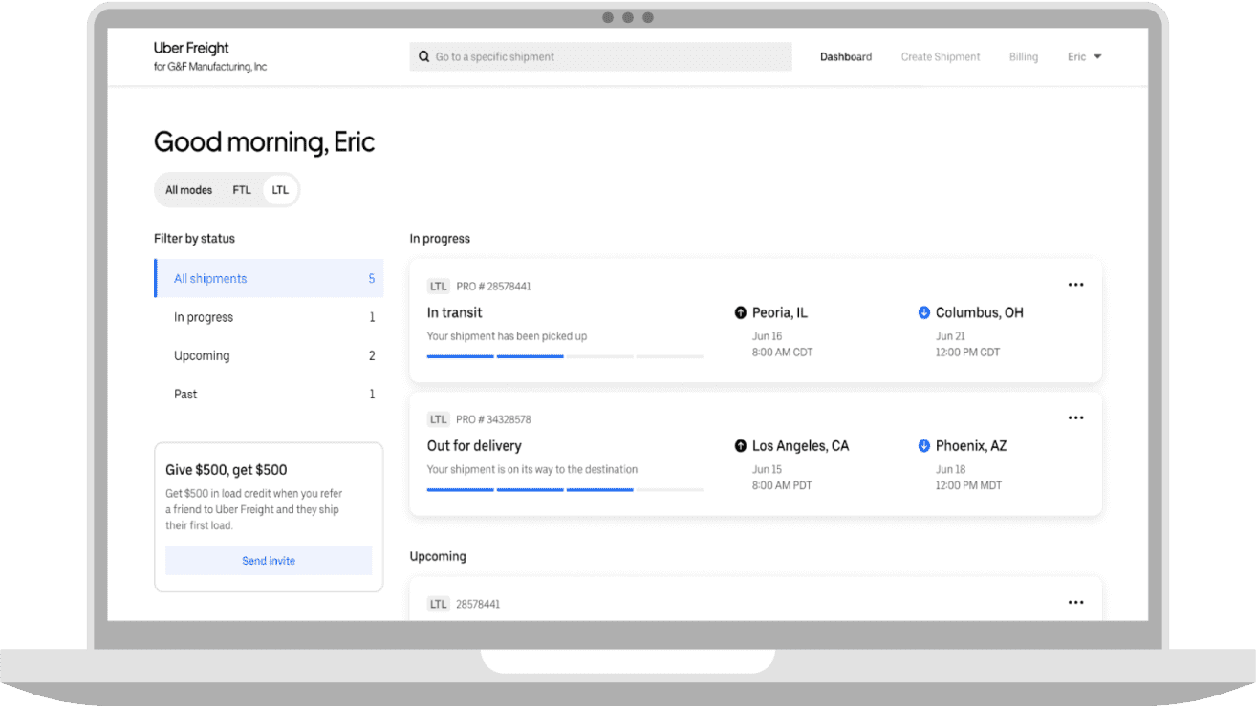Open the Create Shipment page
This screenshot has width=1256, height=706.
pos(941,57)
